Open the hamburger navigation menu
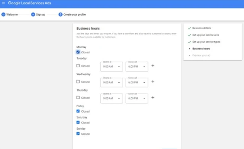Viewport: 244px width, 149px height. (x=3, y=3)
